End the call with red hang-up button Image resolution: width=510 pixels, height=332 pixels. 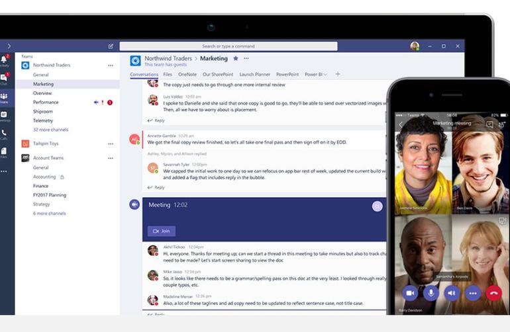tap(493, 293)
